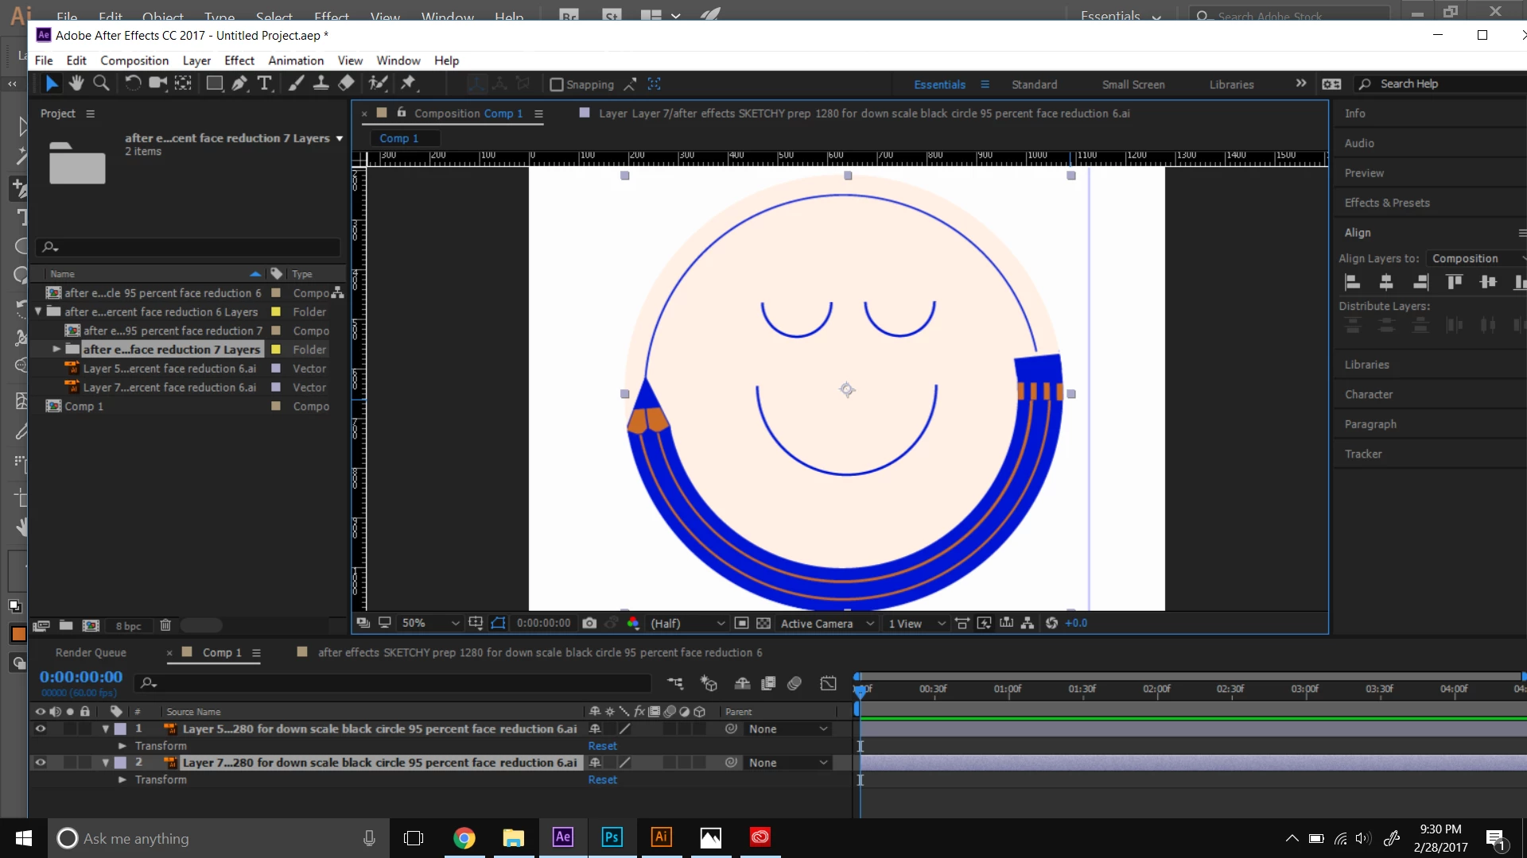
Task: Expand Transform under Layer 5
Action: pyautogui.click(x=122, y=746)
